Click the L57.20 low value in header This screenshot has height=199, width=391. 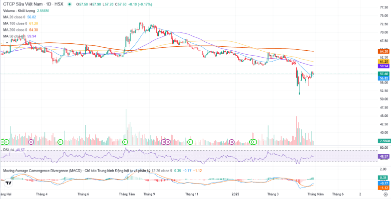tap(108, 4)
